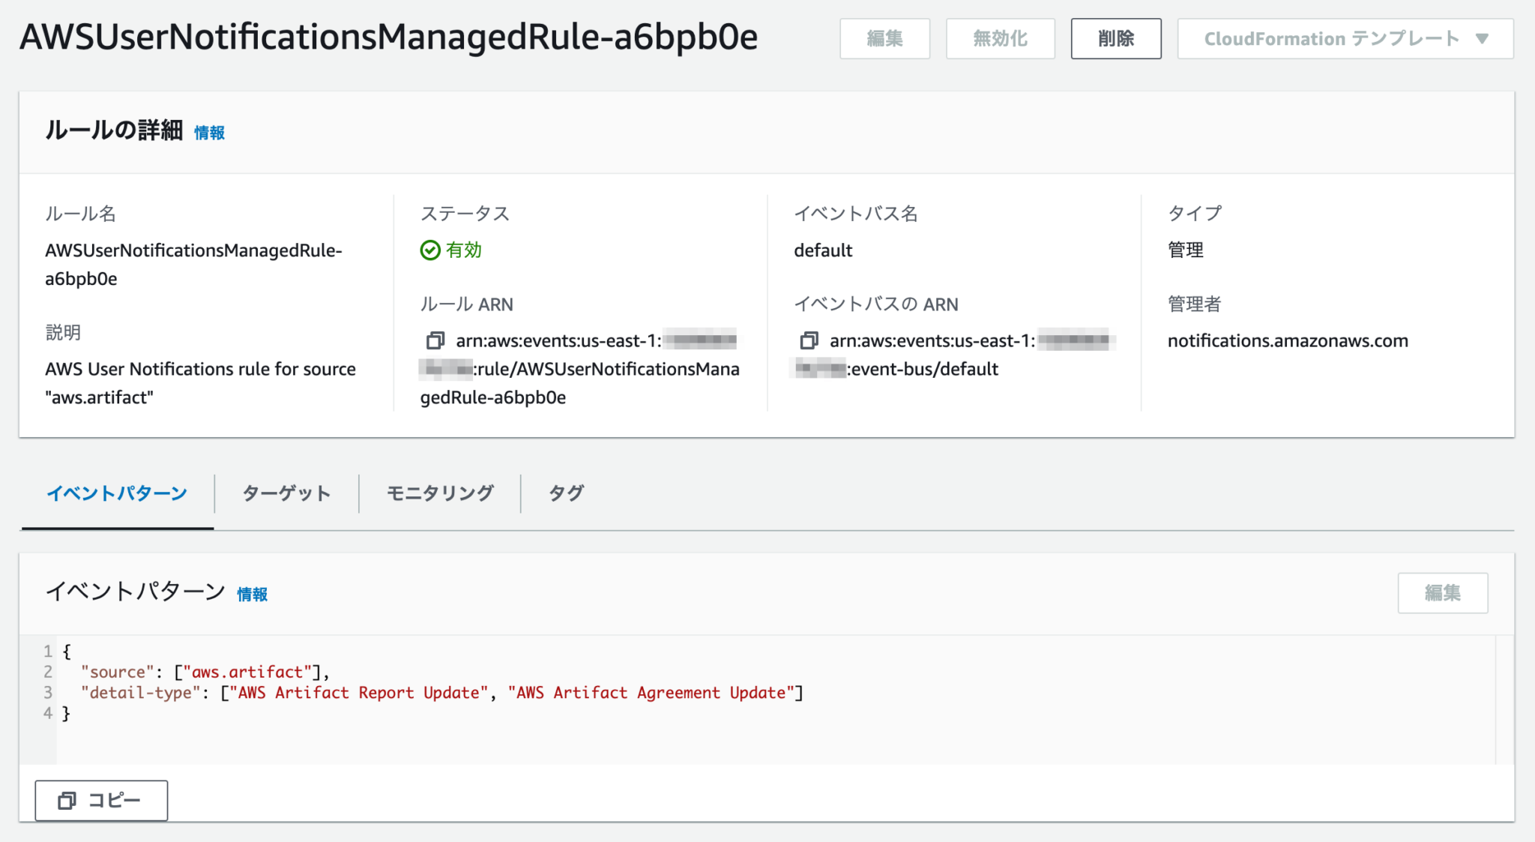Select the タグ tab
Viewport: 1535px width, 842px height.
pos(565,493)
